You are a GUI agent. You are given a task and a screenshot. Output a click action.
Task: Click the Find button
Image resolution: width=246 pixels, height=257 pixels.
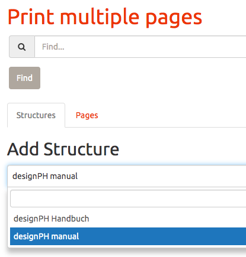(24, 78)
